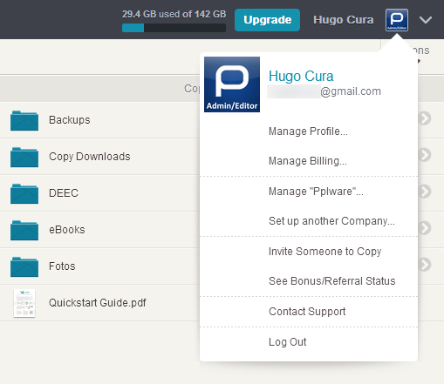444x384 pixels.
Task: Open the Quickstart Guide.pdf thumbnail
Action: pyautogui.click(x=24, y=303)
